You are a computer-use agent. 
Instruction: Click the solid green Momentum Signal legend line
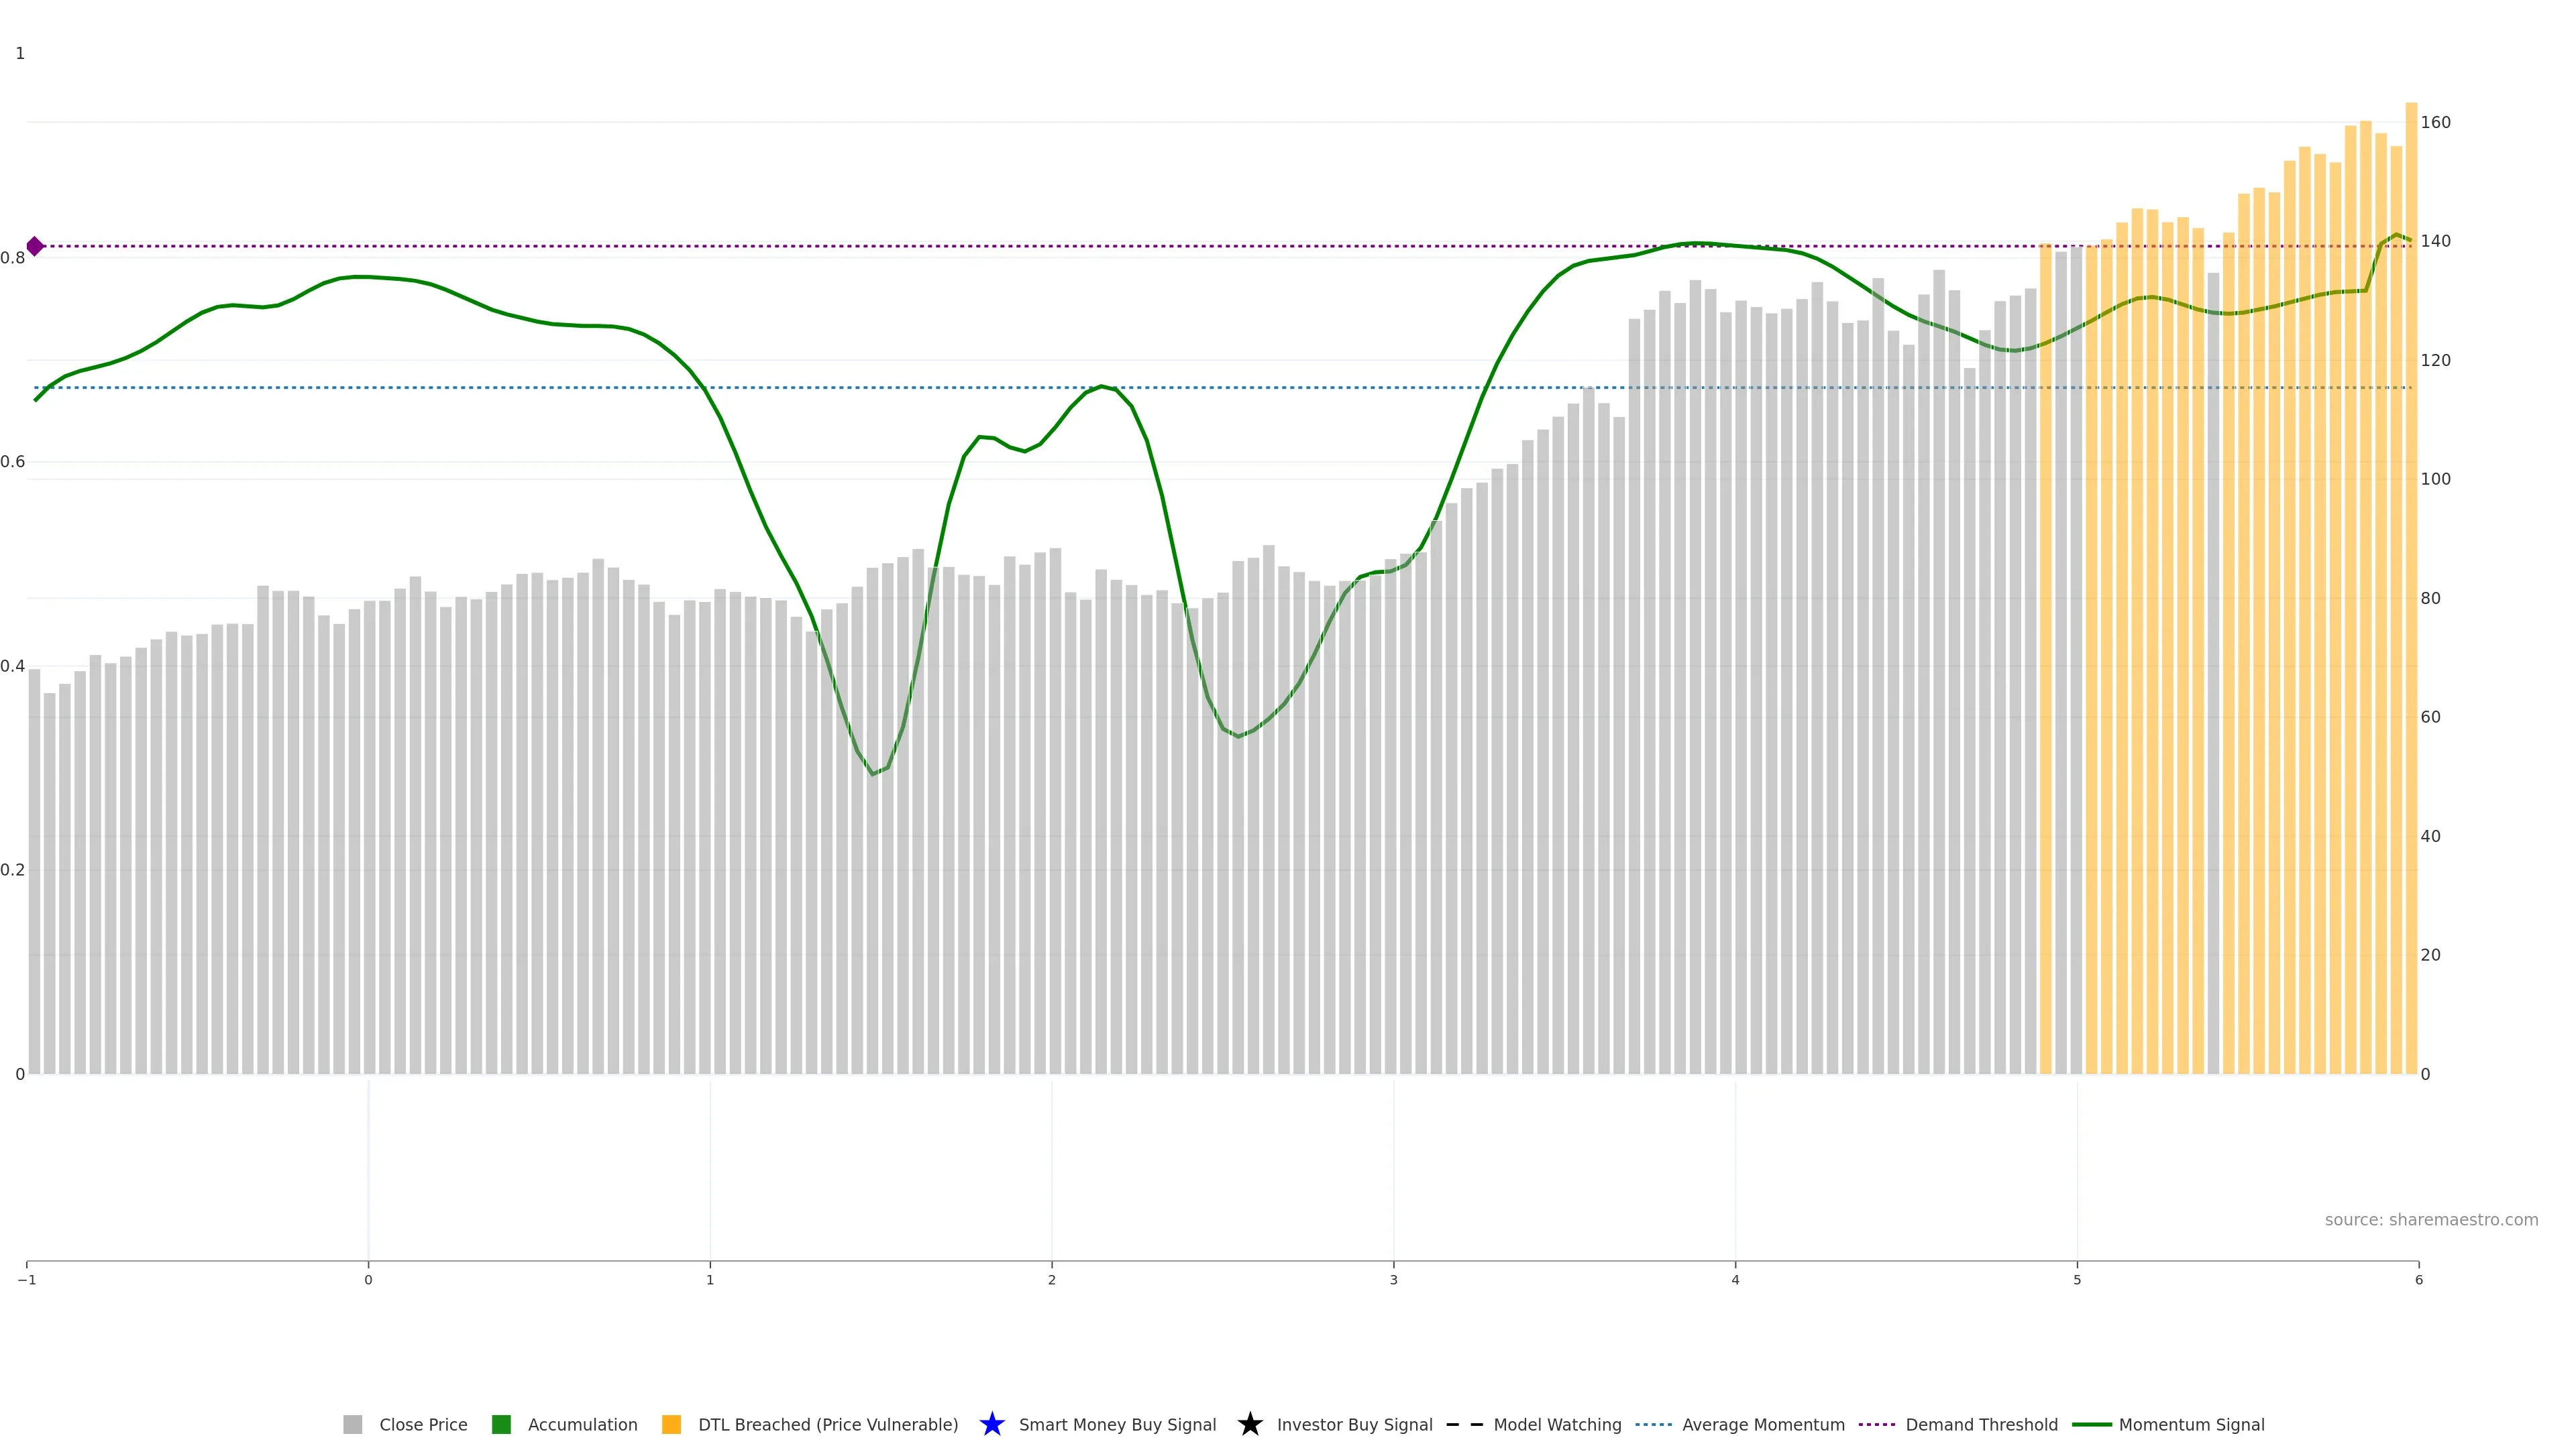point(2092,1424)
